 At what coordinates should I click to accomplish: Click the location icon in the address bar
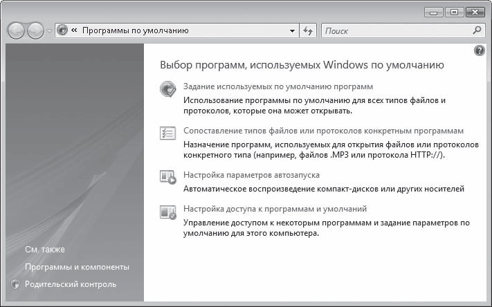[x=62, y=31]
